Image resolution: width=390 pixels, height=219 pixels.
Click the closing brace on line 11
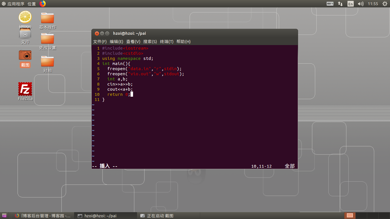103,100
